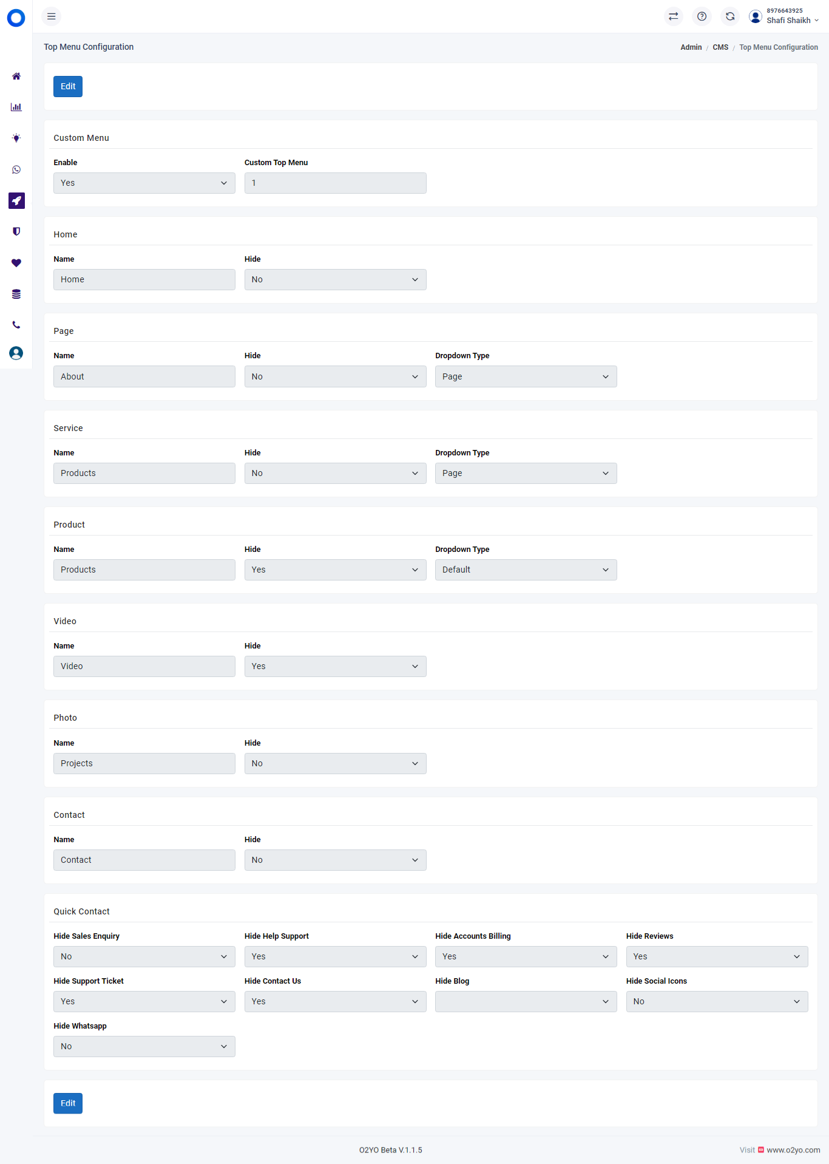Visit the www.o2yo.com link
The height and width of the screenshot is (1164, 829).
coord(793,1150)
